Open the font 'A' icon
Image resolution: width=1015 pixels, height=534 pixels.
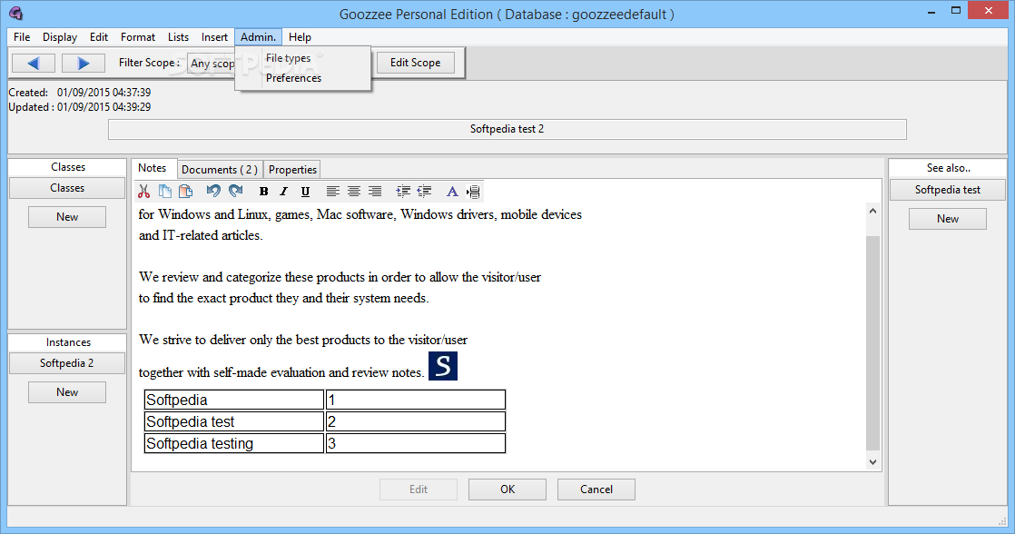click(x=452, y=191)
